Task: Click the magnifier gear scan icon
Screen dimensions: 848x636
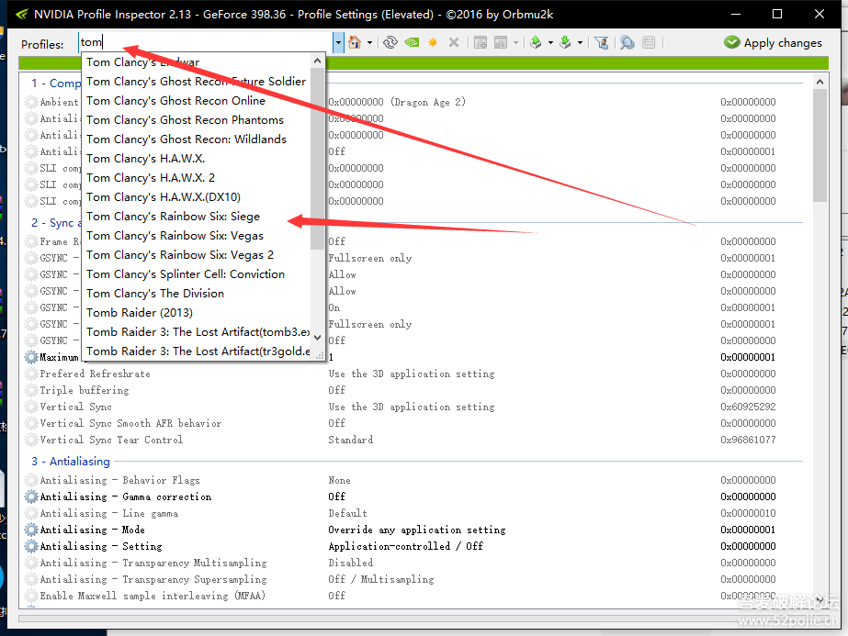Action: click(x=627, y=43)
